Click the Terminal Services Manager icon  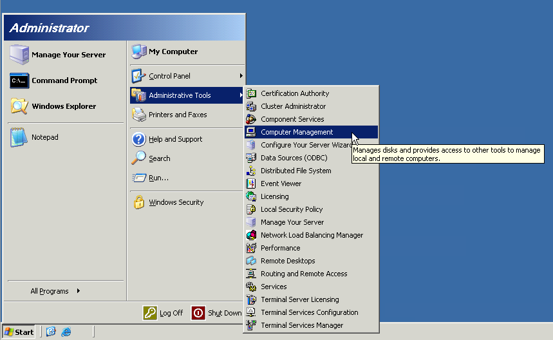pos(251,325)
